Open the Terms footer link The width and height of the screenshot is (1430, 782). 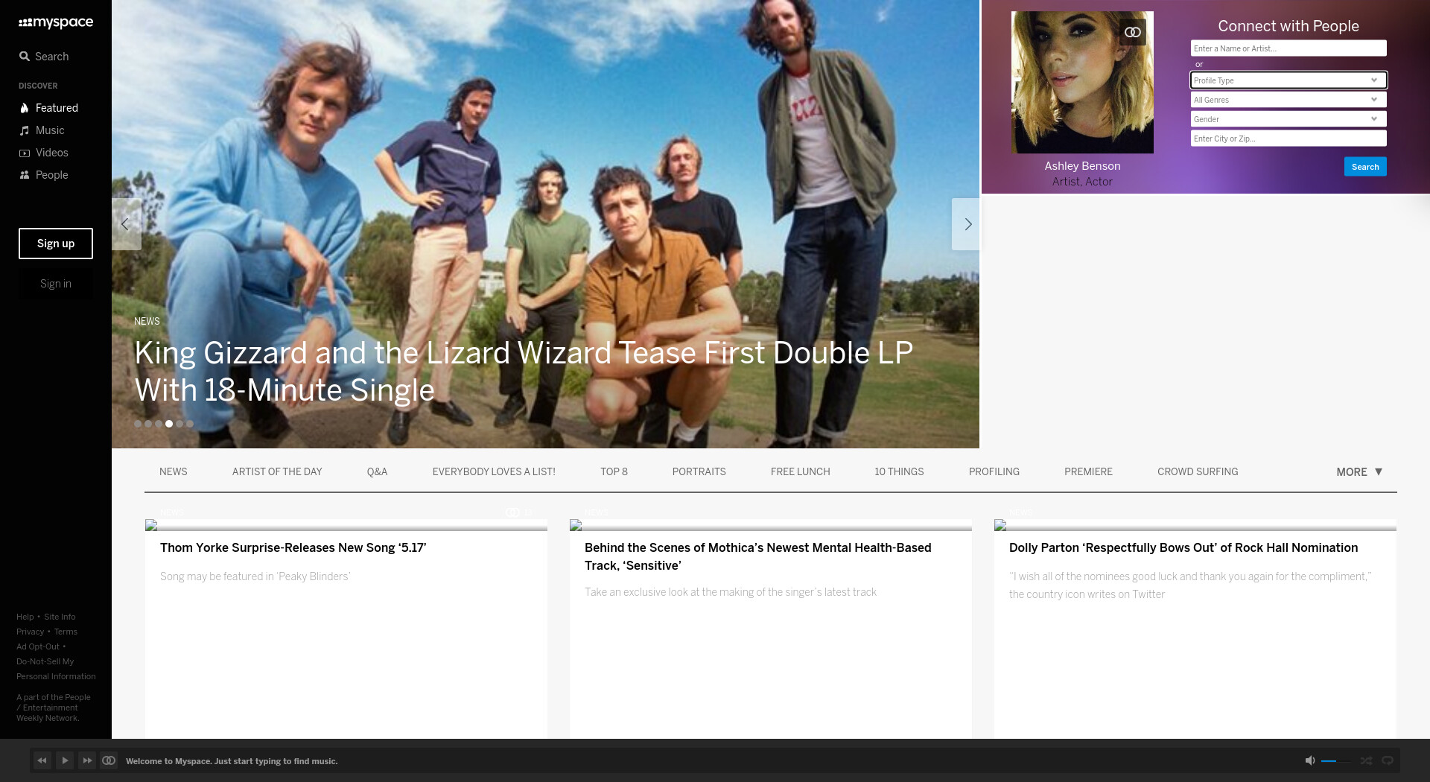pyautogui.click(x=66, y=632)
